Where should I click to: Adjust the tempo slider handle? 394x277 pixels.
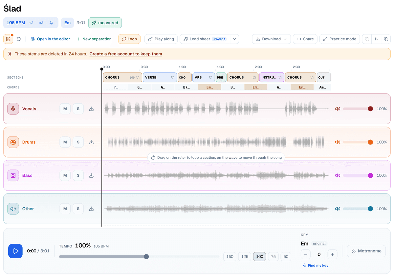tap(146, 256)
